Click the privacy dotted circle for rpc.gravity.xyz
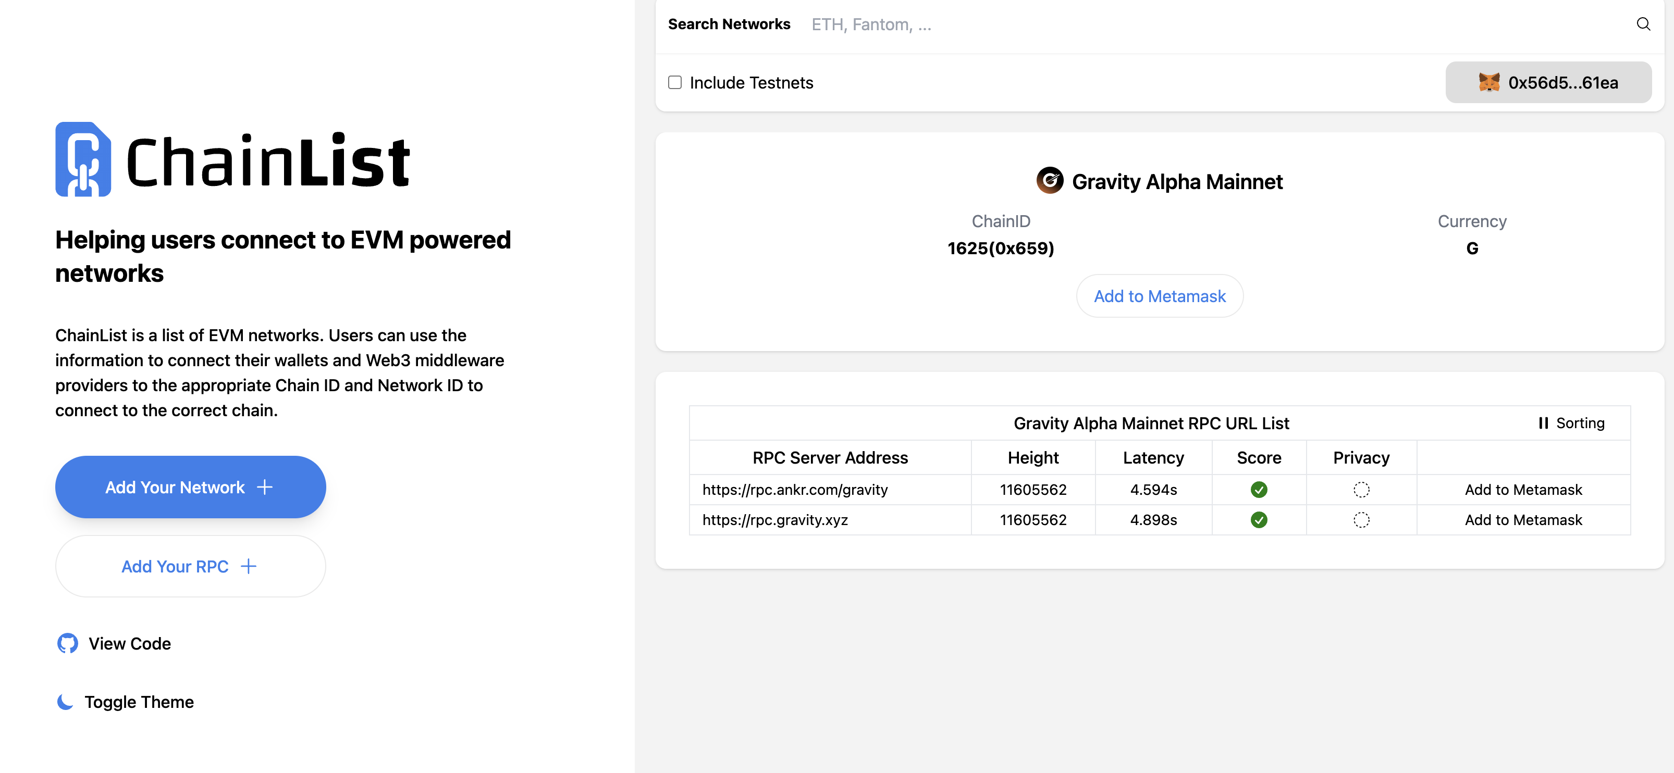The width and height of the screenshot is (1674, 773). click(1361, 520)
